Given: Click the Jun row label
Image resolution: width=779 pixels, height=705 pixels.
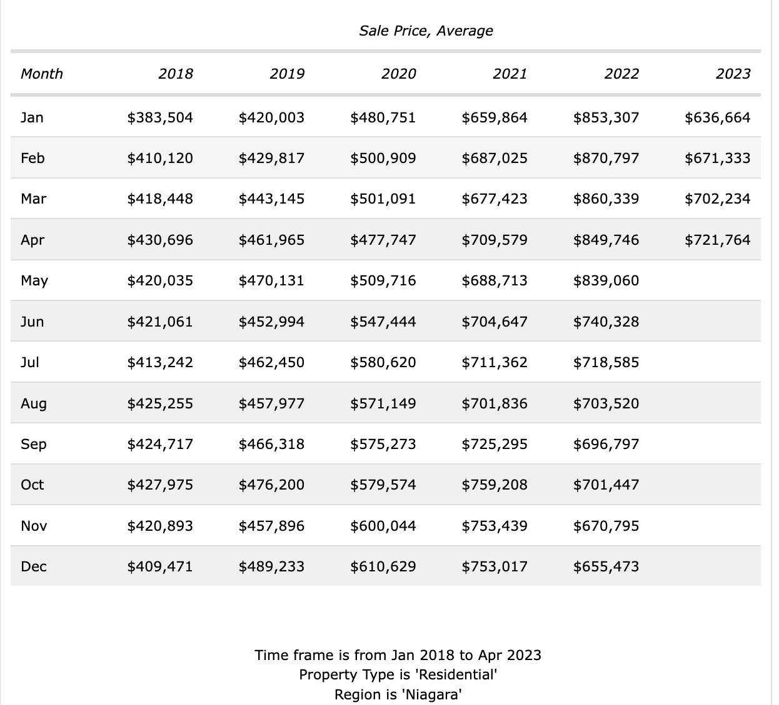Looking at the screenshot, I should [x=33, y=322].
